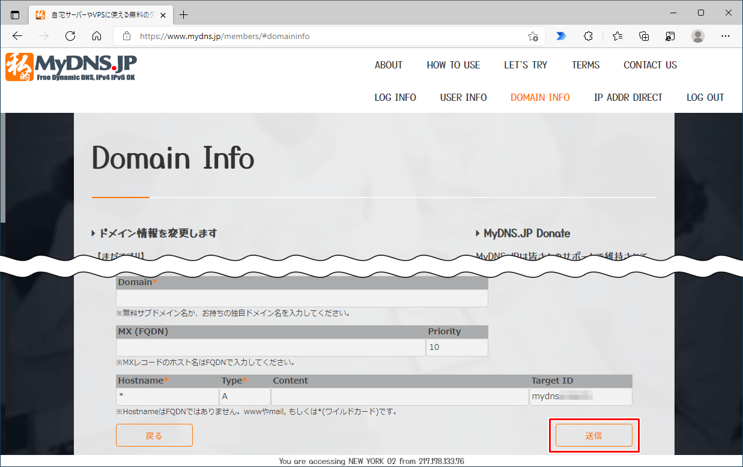Click inside the Domain input field
743x467 pixels.
tap(300, 298)
